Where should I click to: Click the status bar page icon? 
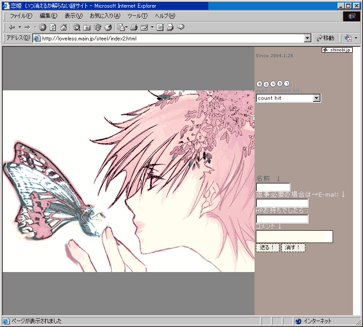pos(6,321)
